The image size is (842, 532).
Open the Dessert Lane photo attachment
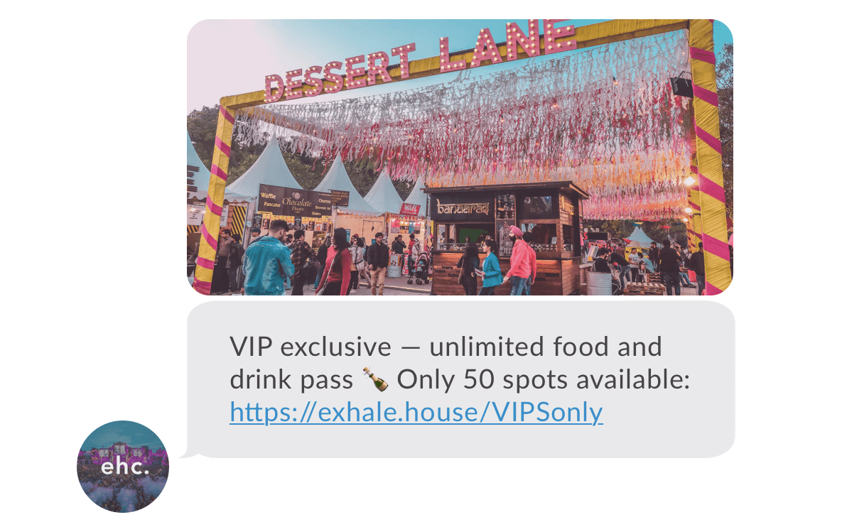tap(460, 157)
